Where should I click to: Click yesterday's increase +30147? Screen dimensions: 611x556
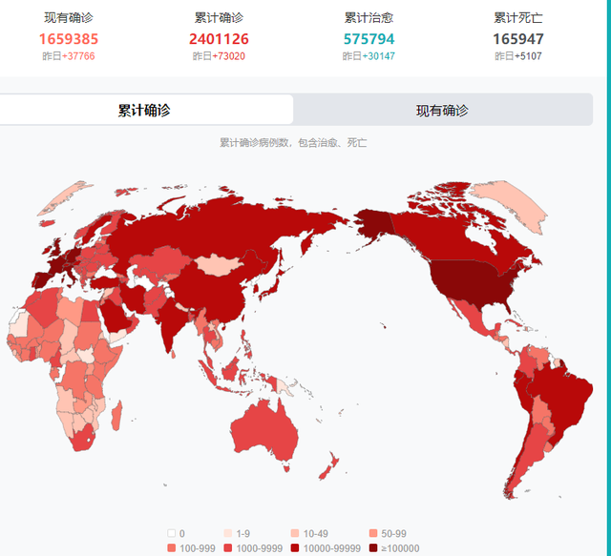coord(379,56)
